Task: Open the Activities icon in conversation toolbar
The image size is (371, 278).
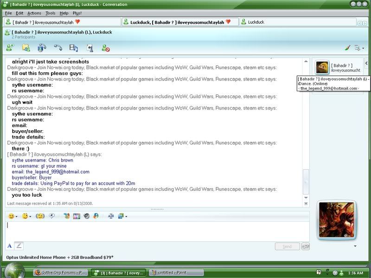Action: click(x=74, y=48)
